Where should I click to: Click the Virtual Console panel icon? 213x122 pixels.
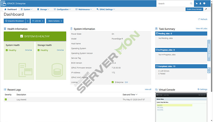(x=156, y=89)
